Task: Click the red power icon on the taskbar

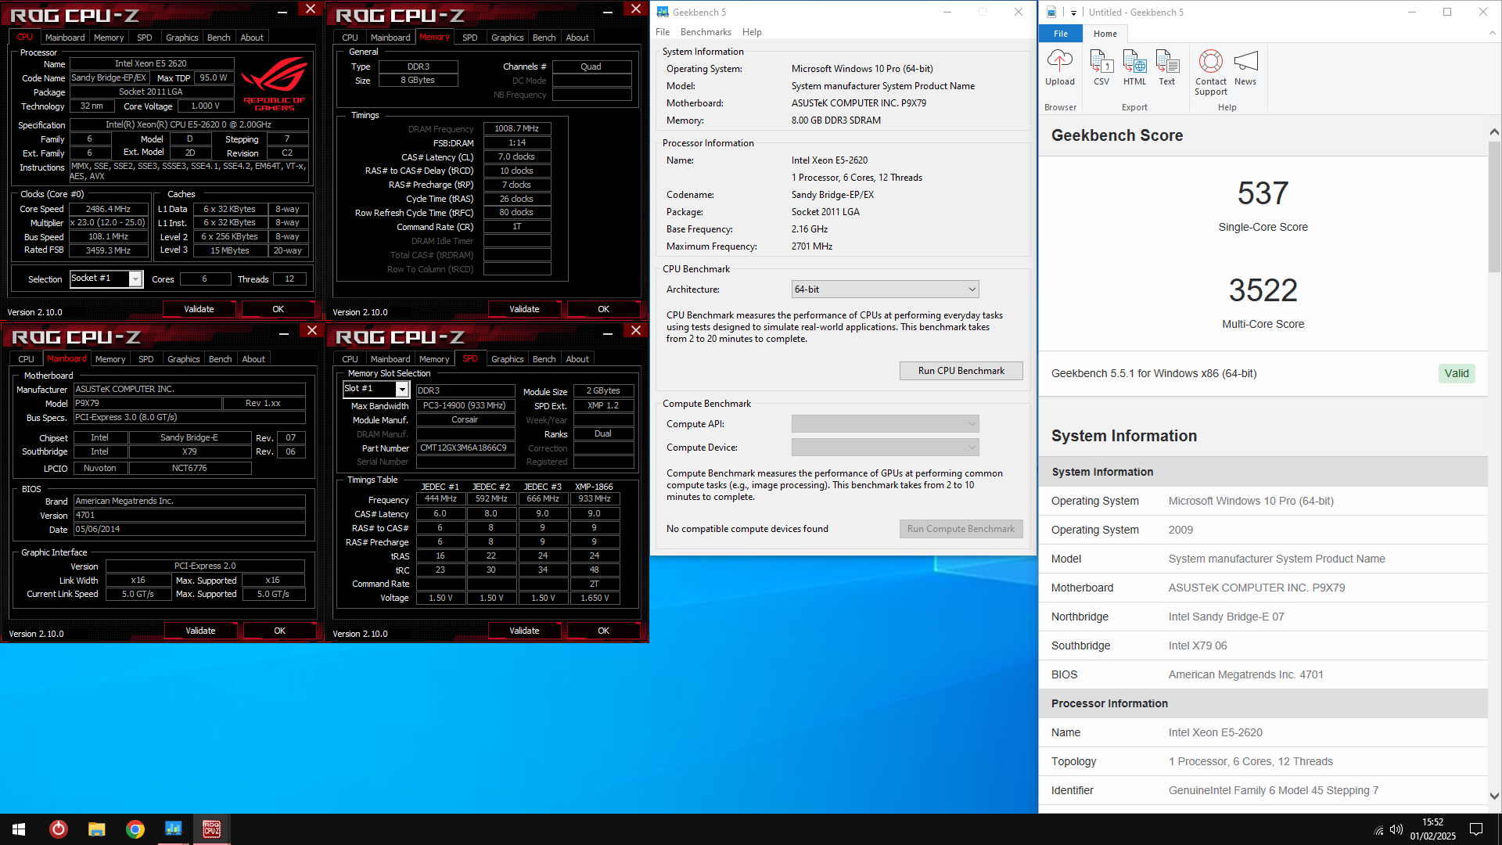Action: point(59,829)
